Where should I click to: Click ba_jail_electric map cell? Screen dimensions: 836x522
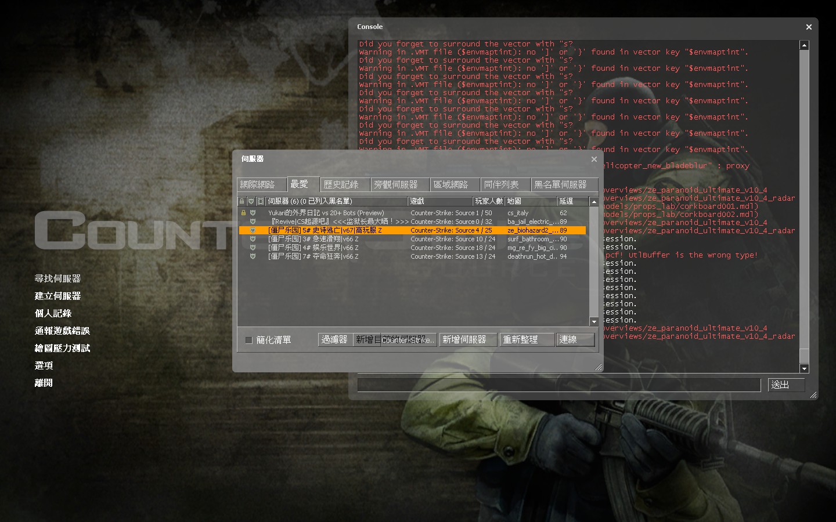[532, 222]
